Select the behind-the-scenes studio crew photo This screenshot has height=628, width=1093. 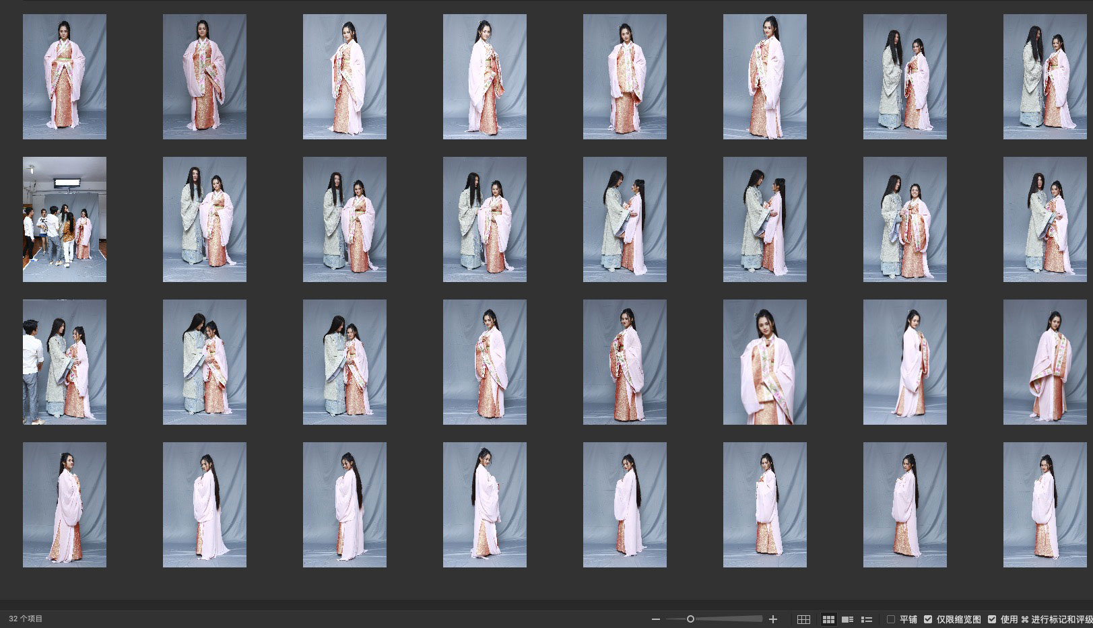65,219
